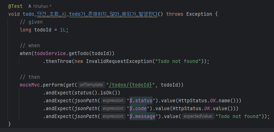This screenshot has height=132, width=274.
Task: Click 'InvalidRequestException' class name
Action: [x=119, y=61]
